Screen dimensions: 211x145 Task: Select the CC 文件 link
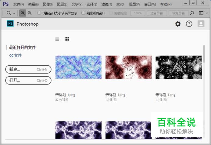click(x=15, y=55)
